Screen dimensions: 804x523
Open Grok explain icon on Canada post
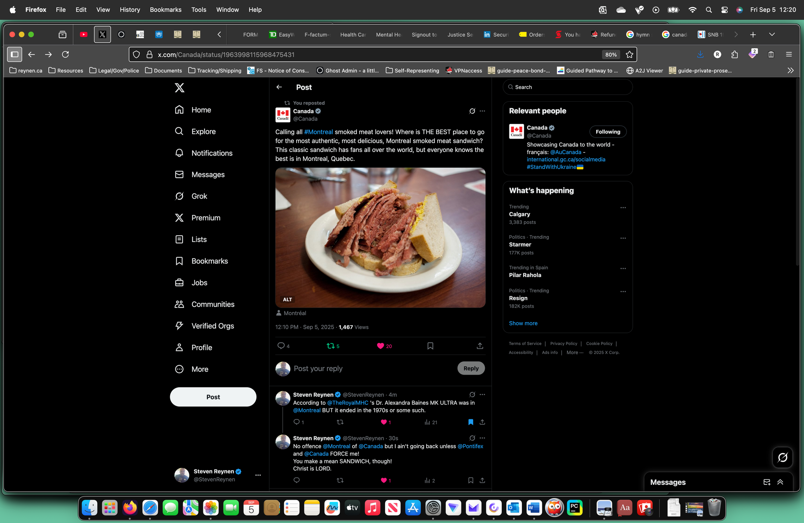tap(472, 111)
